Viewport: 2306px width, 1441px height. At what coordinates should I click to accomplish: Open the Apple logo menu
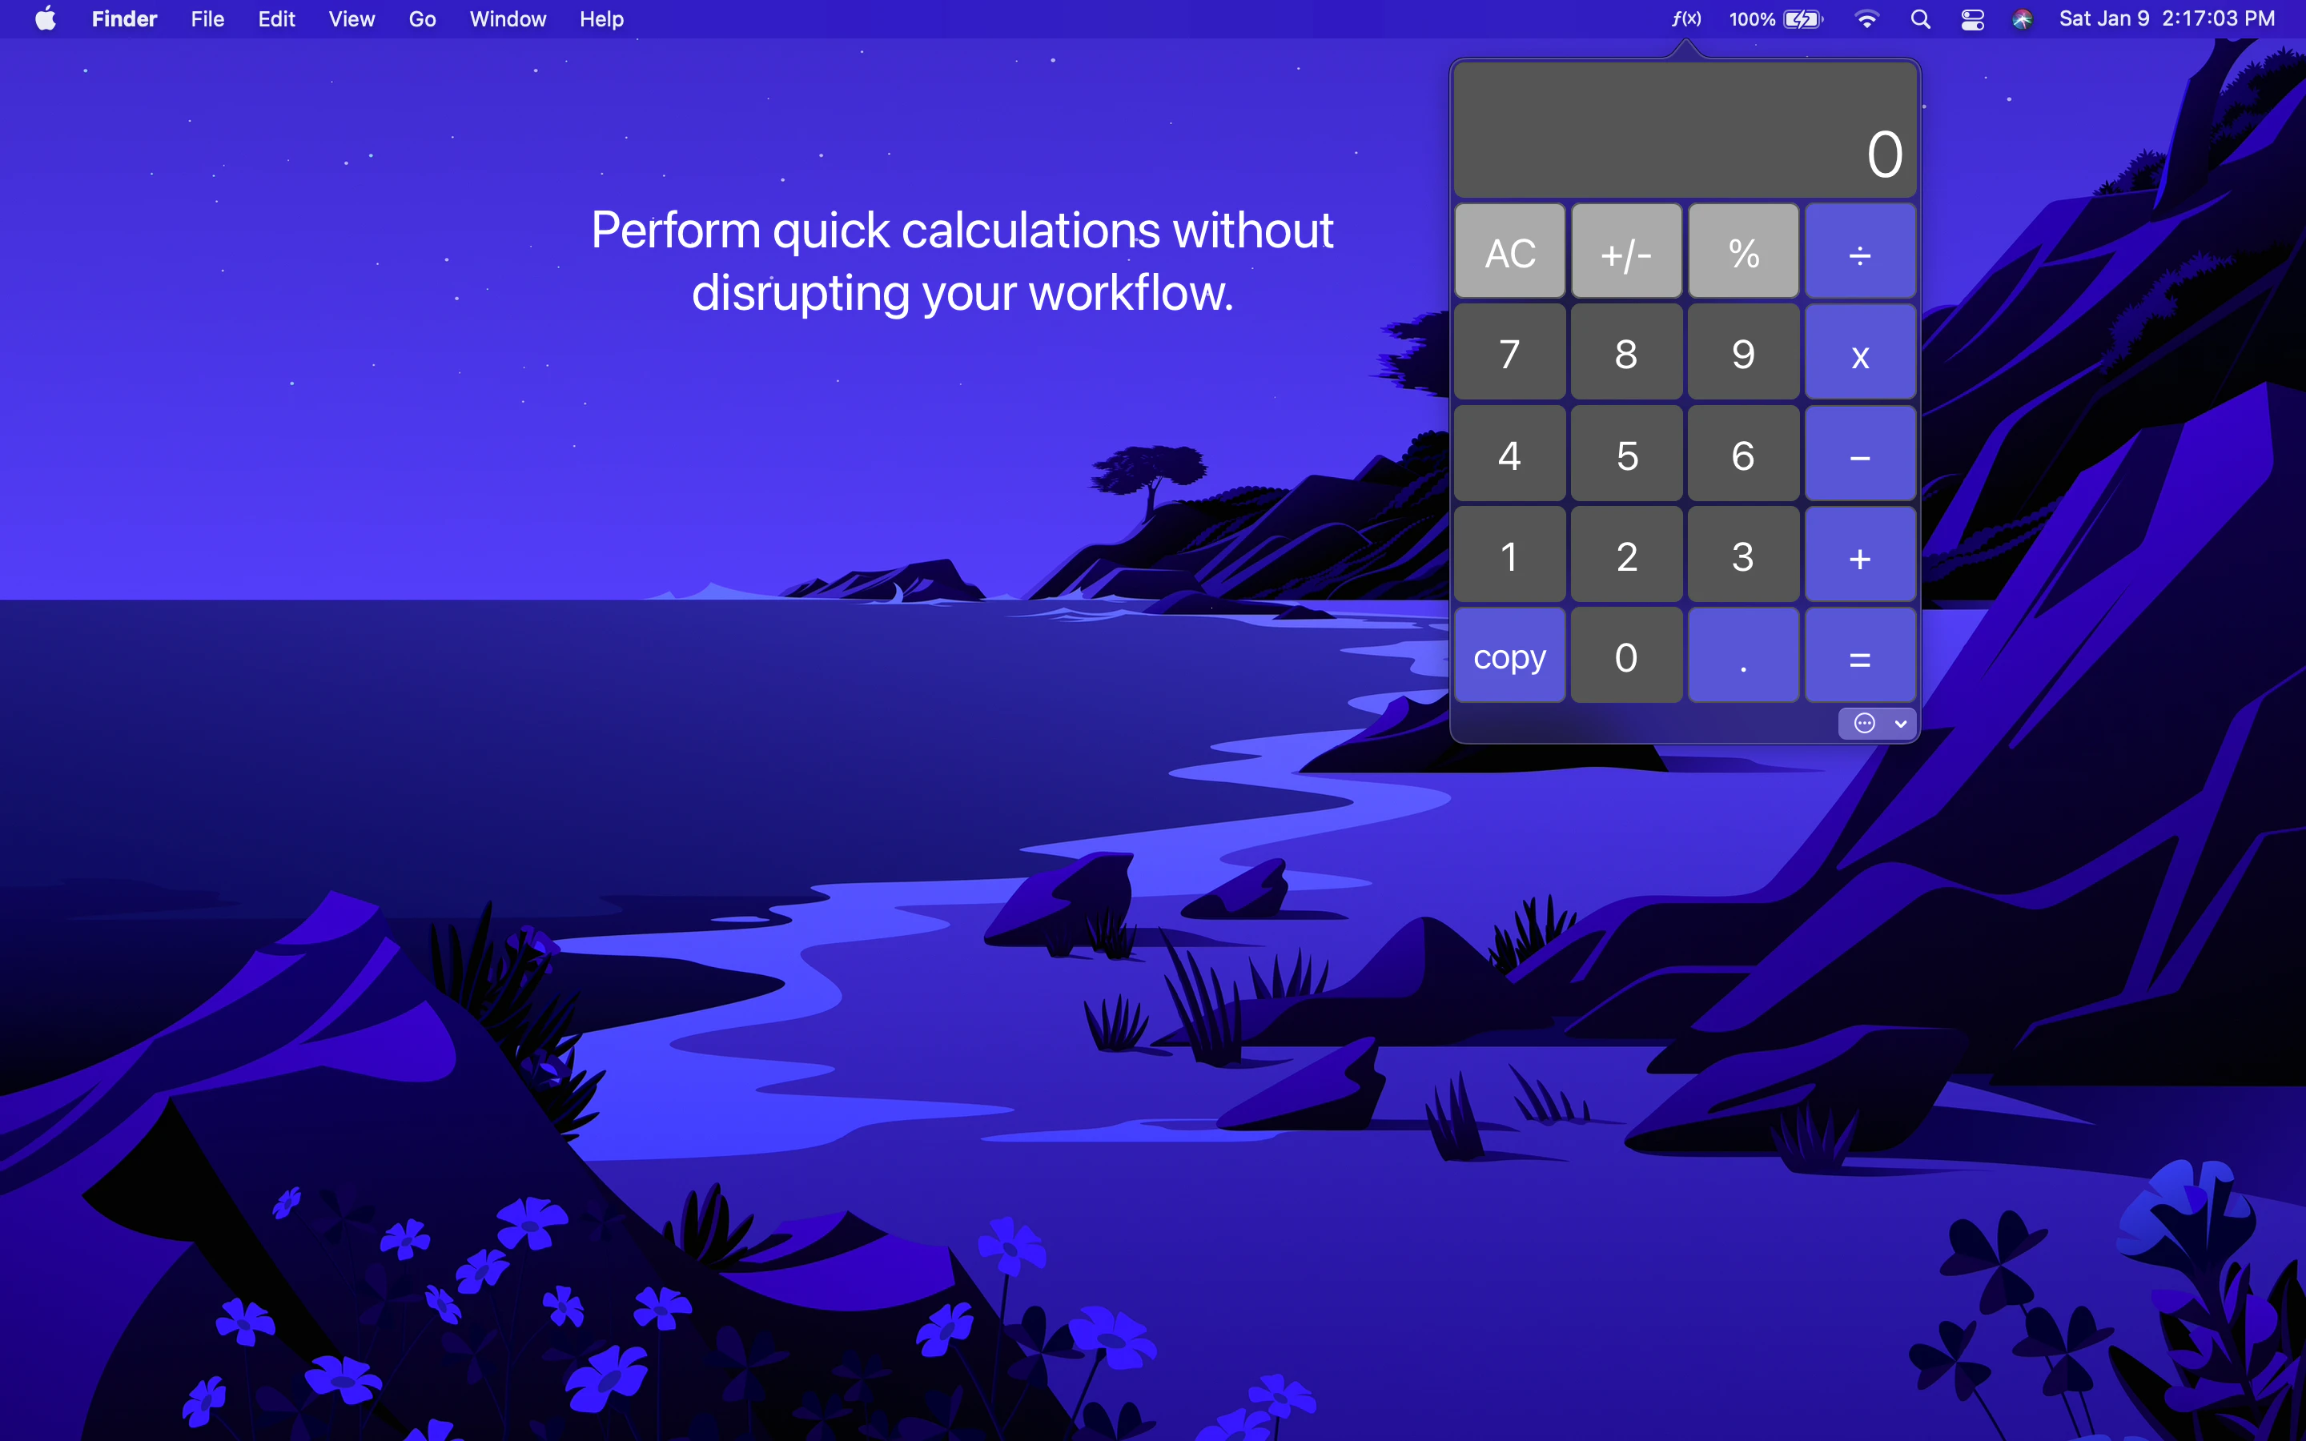click(45, 19)
